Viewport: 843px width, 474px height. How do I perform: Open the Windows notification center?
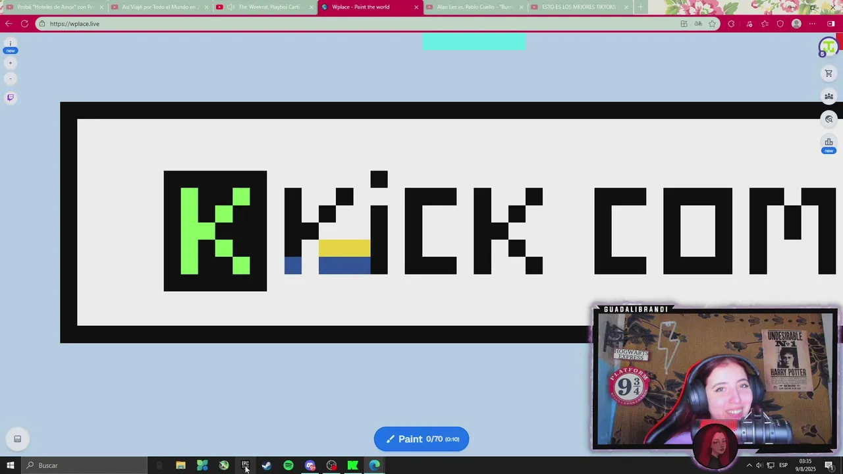[x=829, y=465]
